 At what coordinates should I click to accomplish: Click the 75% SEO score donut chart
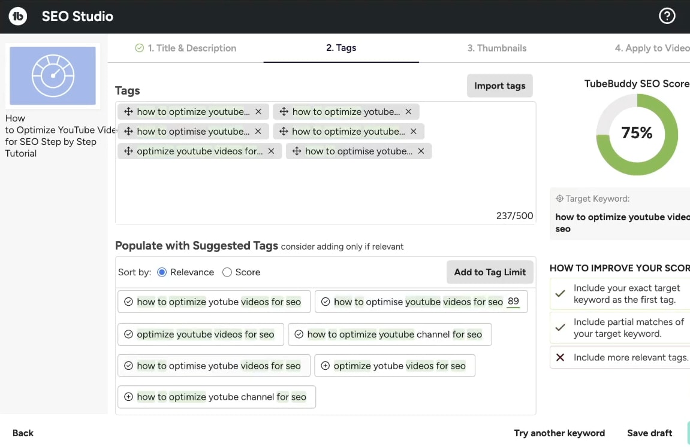(637, 135)
